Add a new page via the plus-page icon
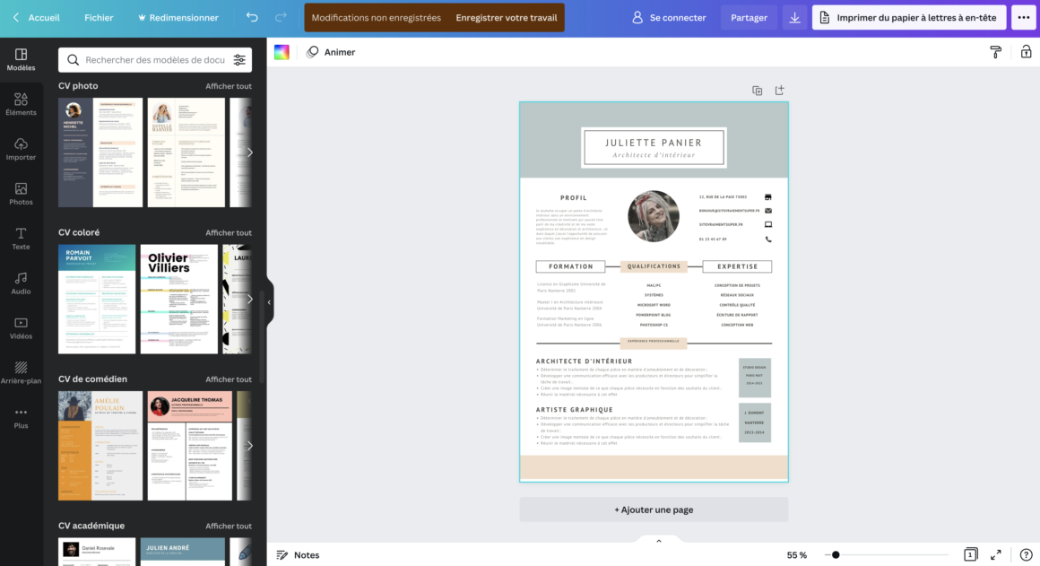 (x=779, y=91)
